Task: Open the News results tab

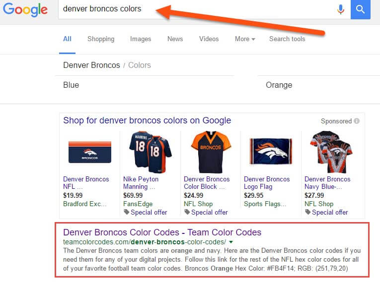Action: point(175,39)
